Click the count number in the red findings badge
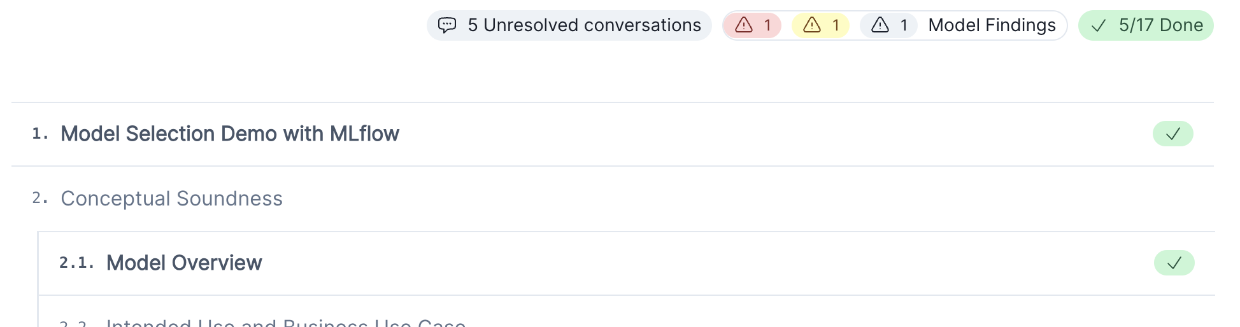 pyautogui.click(x=767, y=25)
